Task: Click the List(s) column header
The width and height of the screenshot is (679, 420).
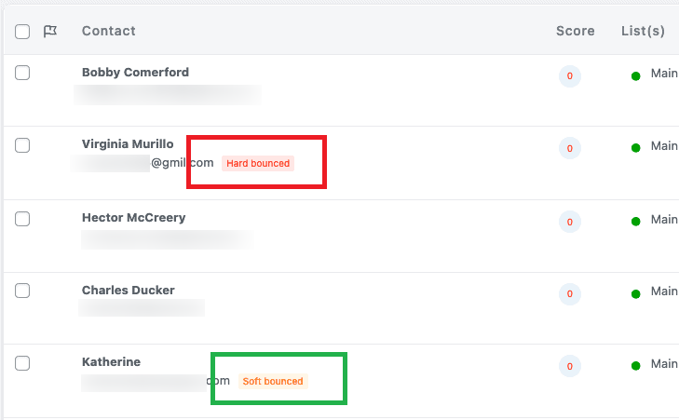Action: point(643,31)
